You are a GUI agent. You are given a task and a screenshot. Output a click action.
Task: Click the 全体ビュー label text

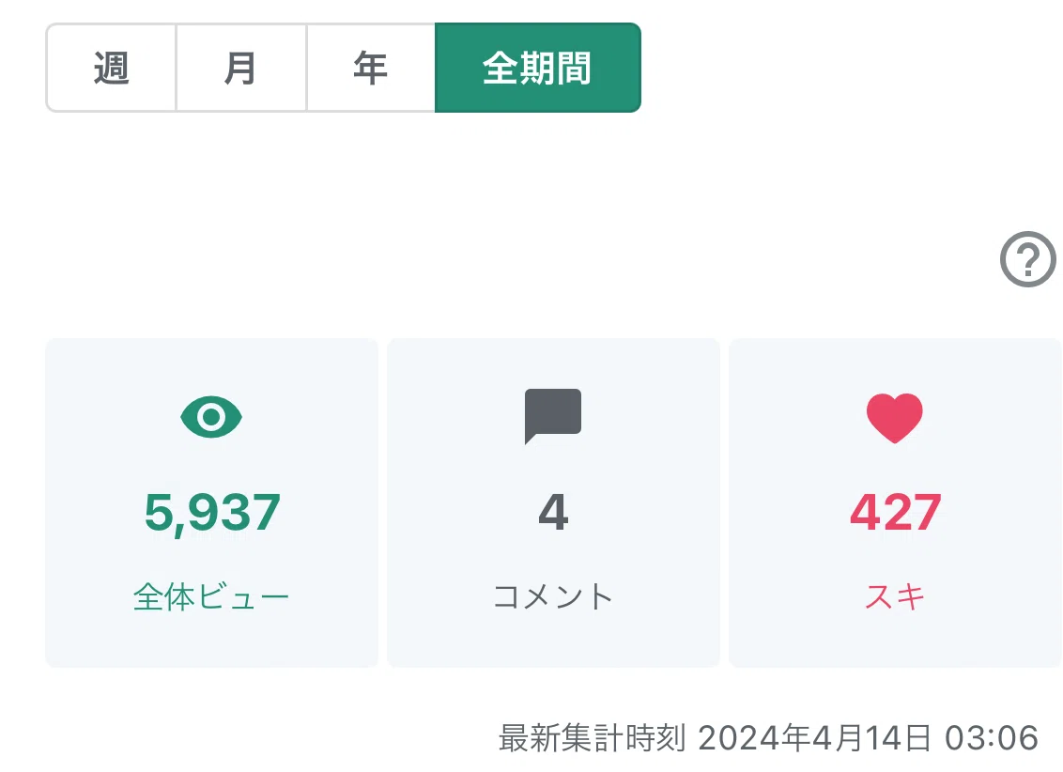211,597
